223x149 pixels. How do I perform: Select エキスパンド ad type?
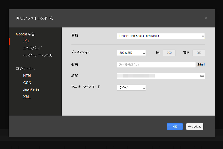(33, 48)
